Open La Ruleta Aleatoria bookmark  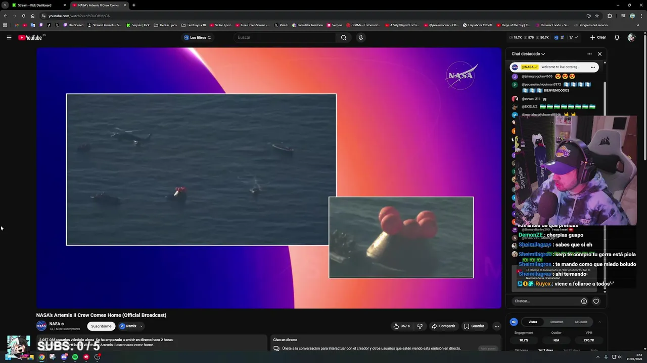point(307,25)
